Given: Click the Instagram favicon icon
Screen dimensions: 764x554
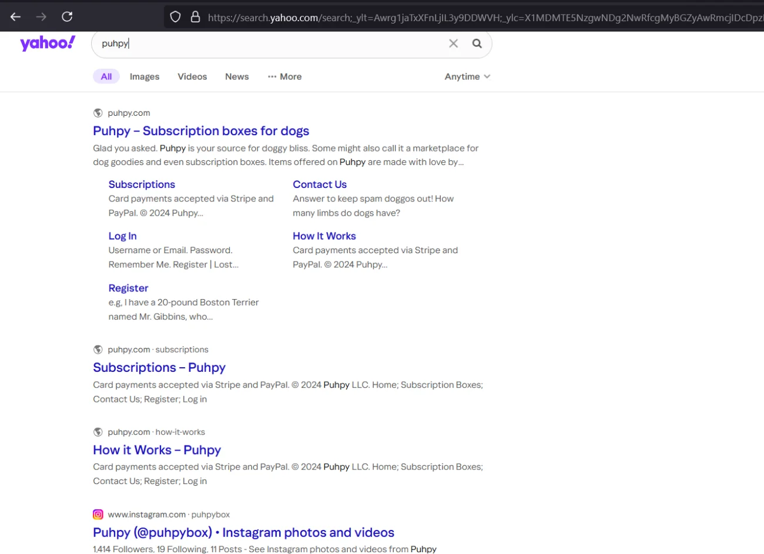Looking at the screenshot, I should pos(98,515).
